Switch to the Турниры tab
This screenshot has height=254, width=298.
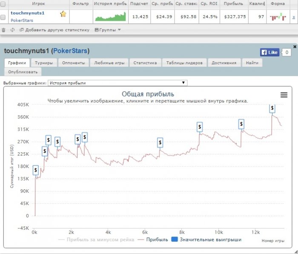44,63
